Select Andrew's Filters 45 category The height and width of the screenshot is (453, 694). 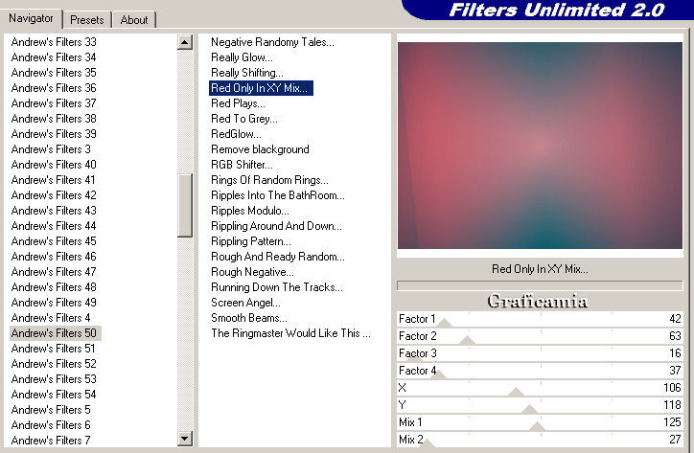click(54, 241)
